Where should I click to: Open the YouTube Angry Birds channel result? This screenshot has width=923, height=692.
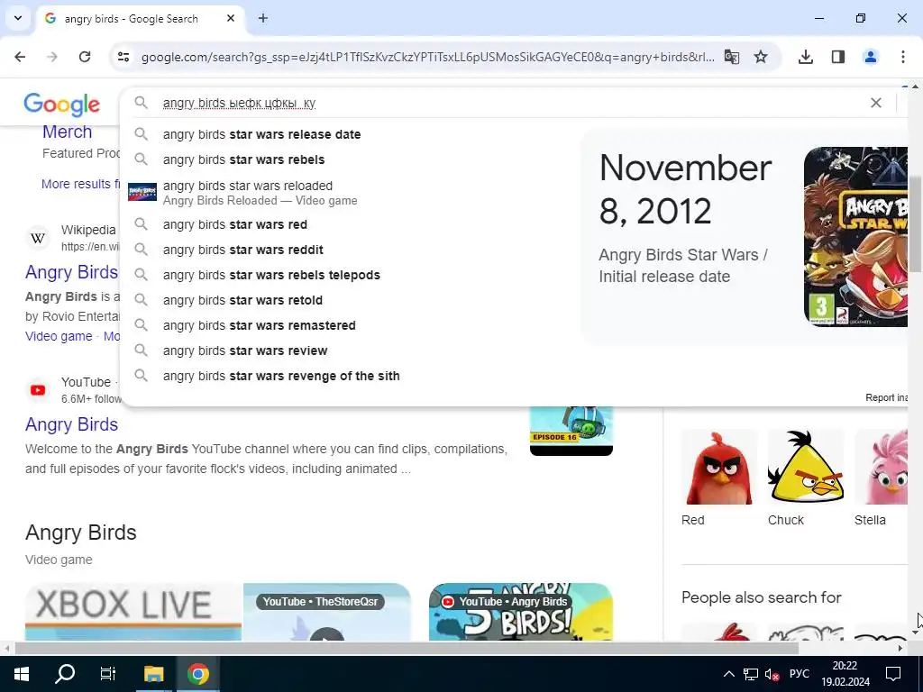71,424
